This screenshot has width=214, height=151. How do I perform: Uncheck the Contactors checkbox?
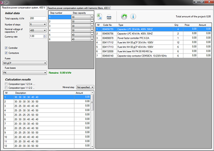7,52
